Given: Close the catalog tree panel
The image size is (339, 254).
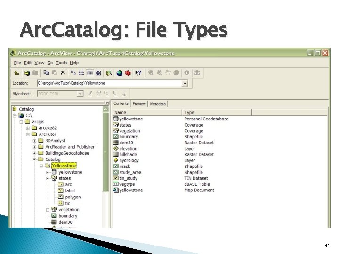Looking at the screenshot, I should pyautogui.click(x=107, y=103).
